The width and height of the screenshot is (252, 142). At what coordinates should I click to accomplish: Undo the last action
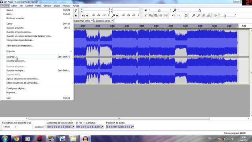click(173, 15)
